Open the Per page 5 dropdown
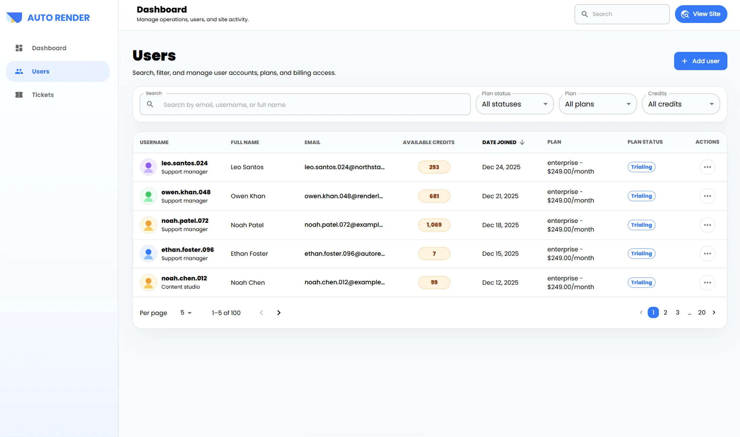Viewport: 740px width, 437px height. tap(186, 313)
